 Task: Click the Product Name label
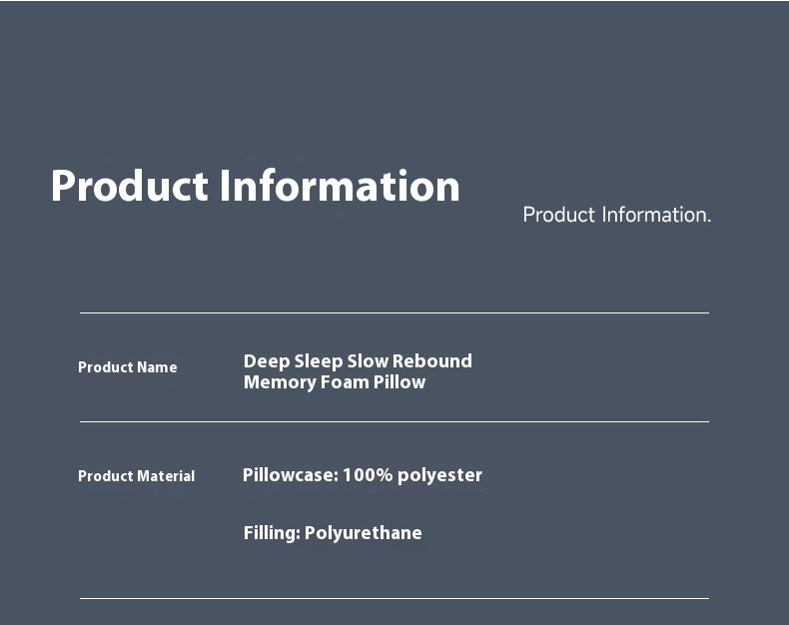(x=127, y=367)
